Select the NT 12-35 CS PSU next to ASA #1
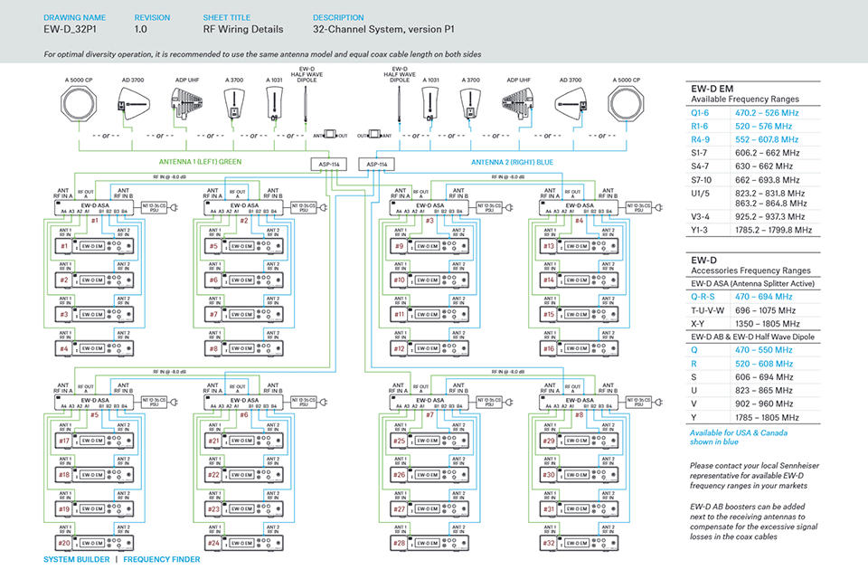 pos(155,208)
